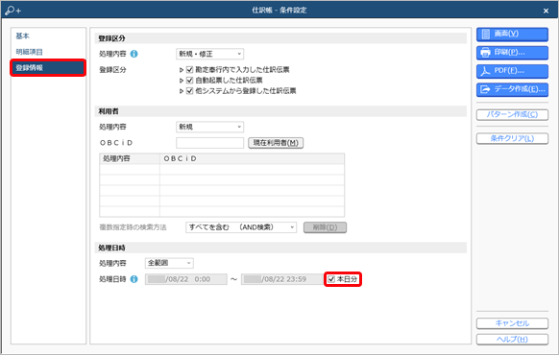Click the PDF(E)... export button
This screenshot has height=355, width=559.
coord(512,71)
